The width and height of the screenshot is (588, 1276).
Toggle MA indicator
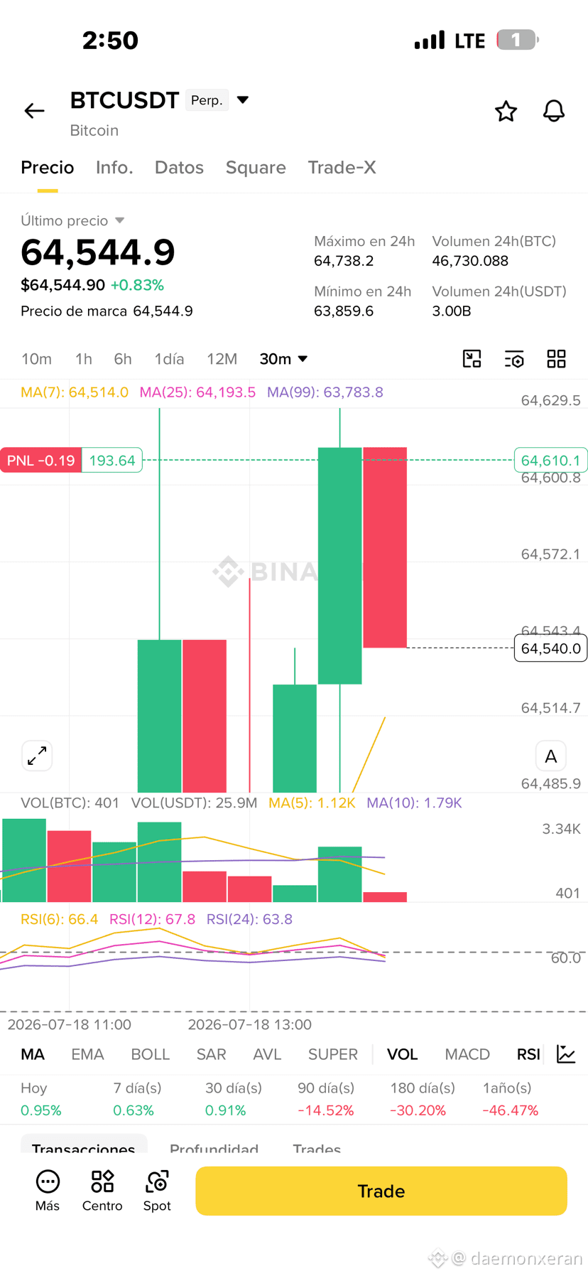pyautogui.click(x=33, y=1054)
